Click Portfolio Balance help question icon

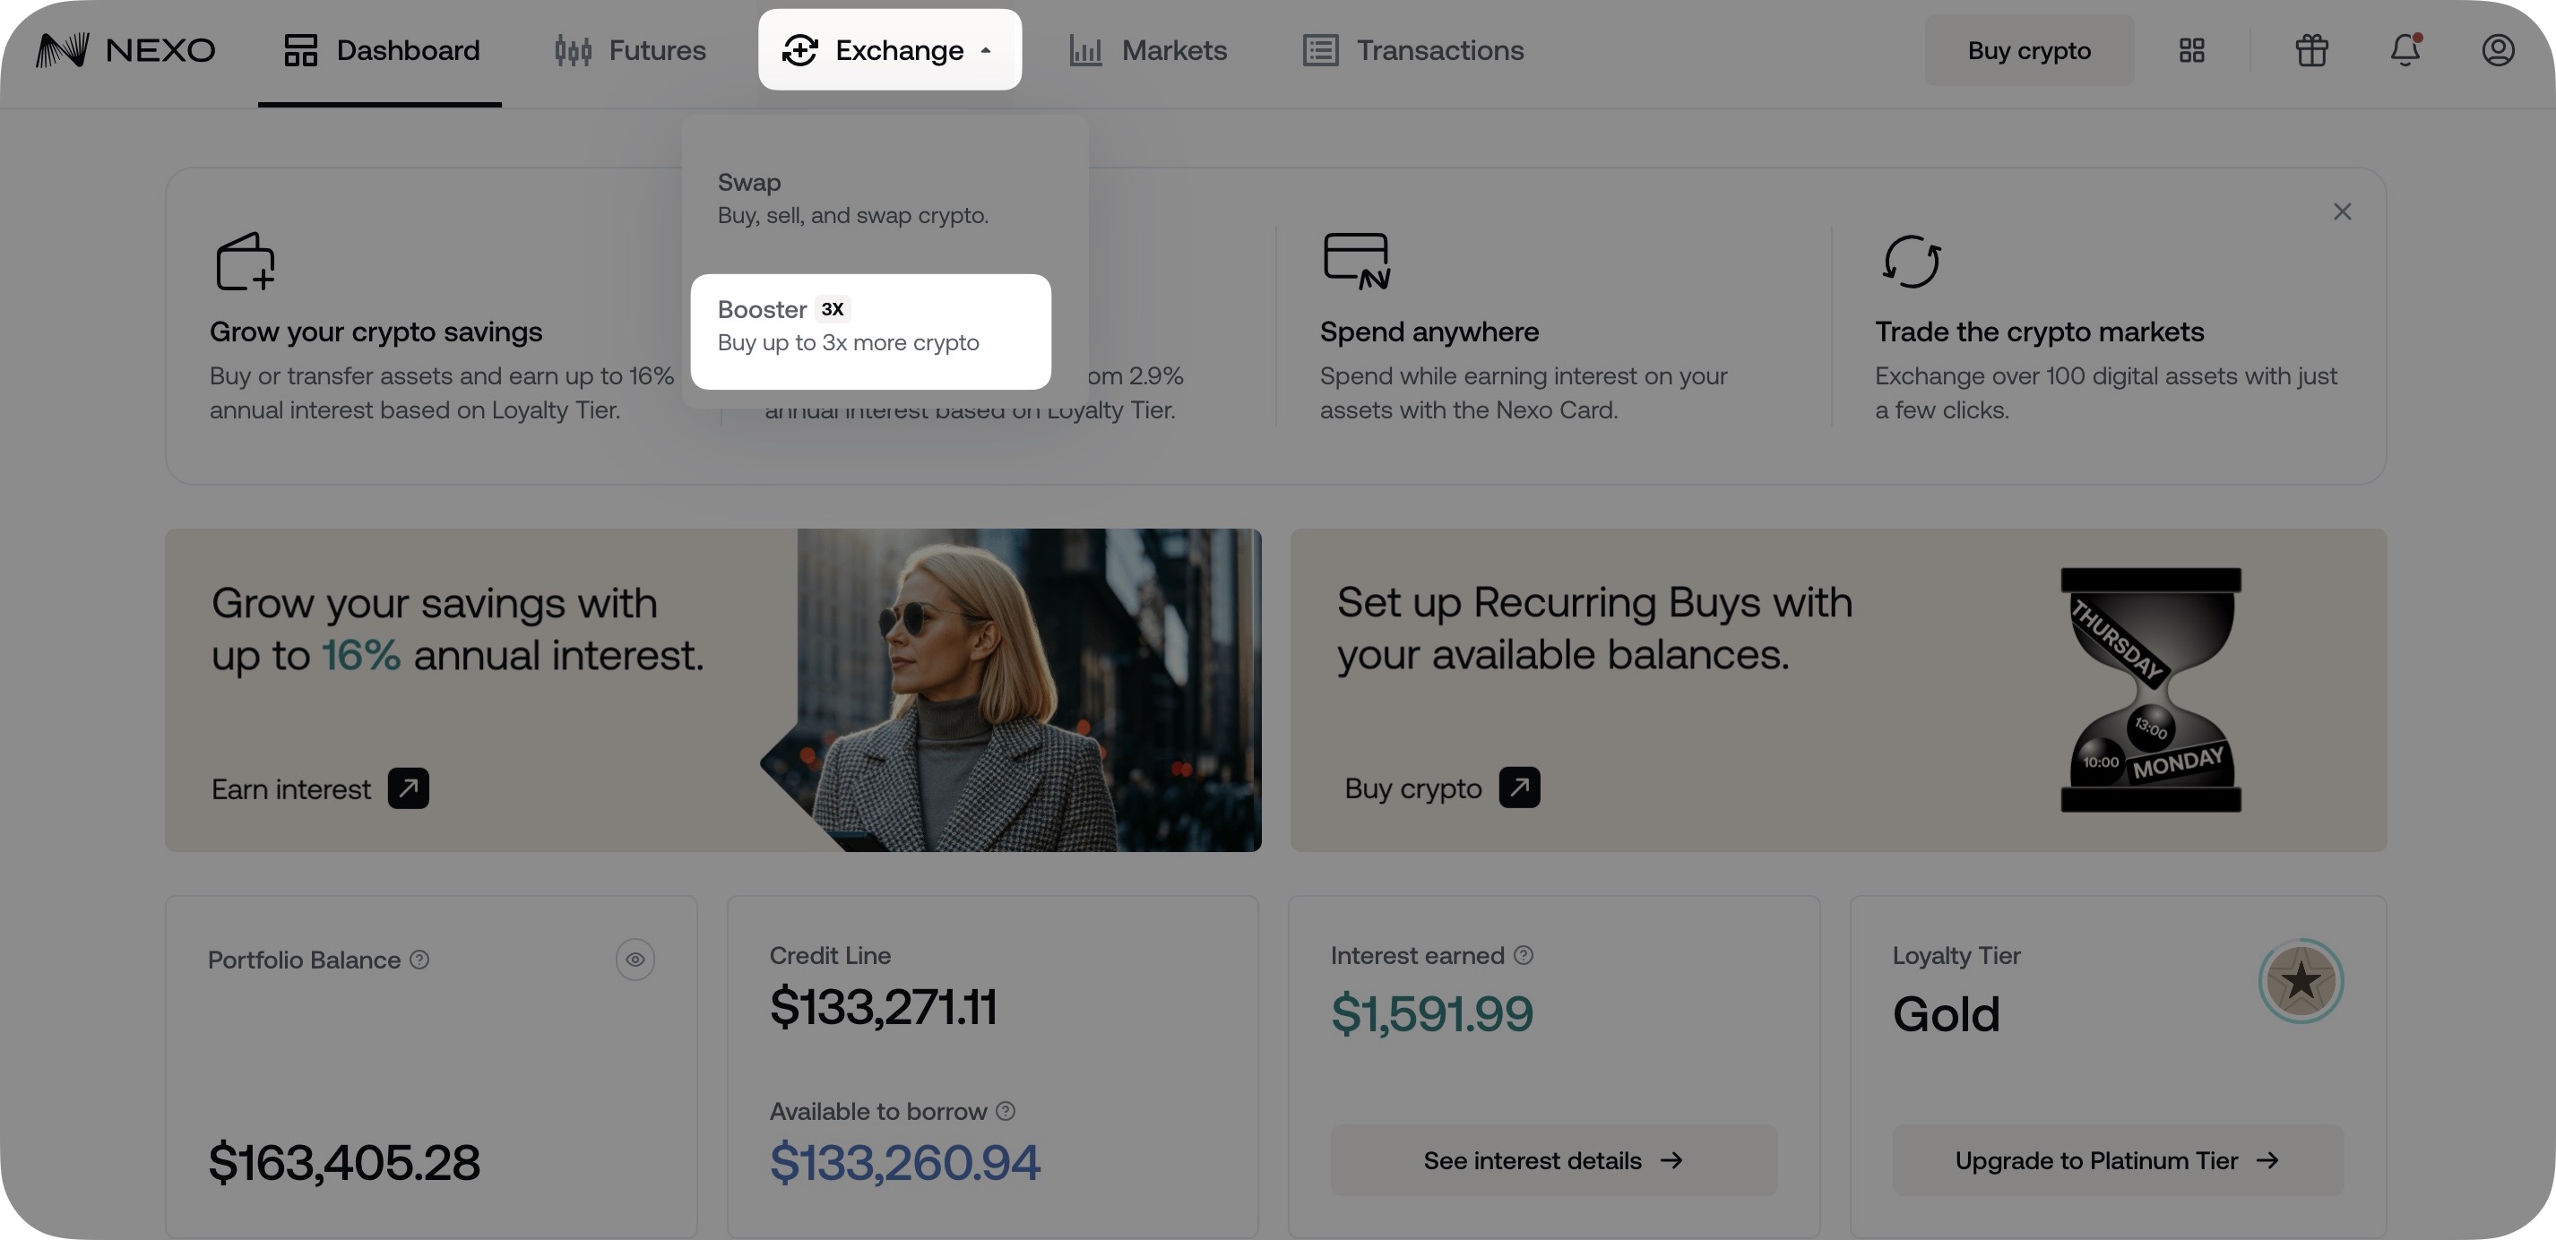pyautogui.click(x=419, y=960)
